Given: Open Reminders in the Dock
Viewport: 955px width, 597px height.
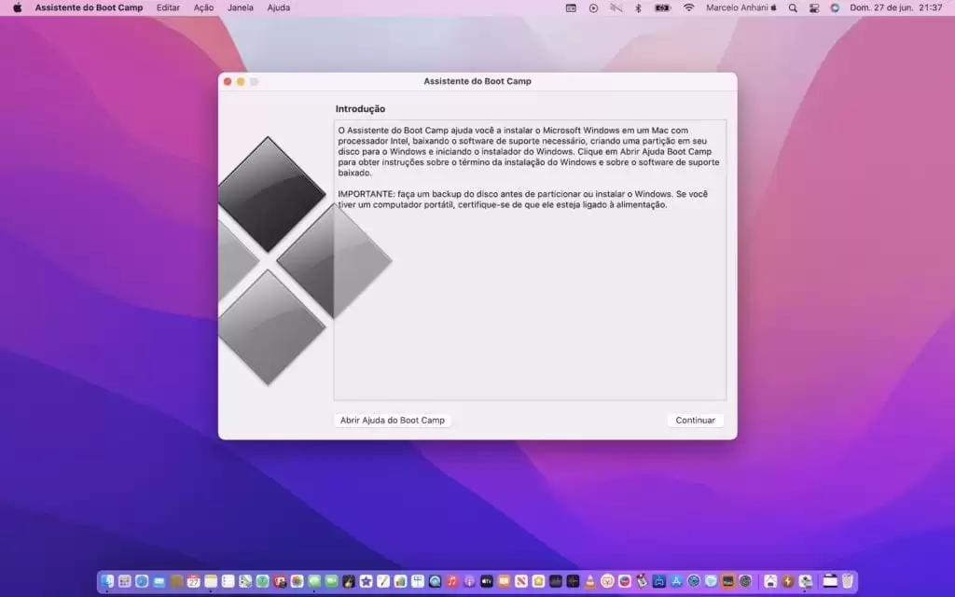Looking at the screenshot, I should coord(228,582).
